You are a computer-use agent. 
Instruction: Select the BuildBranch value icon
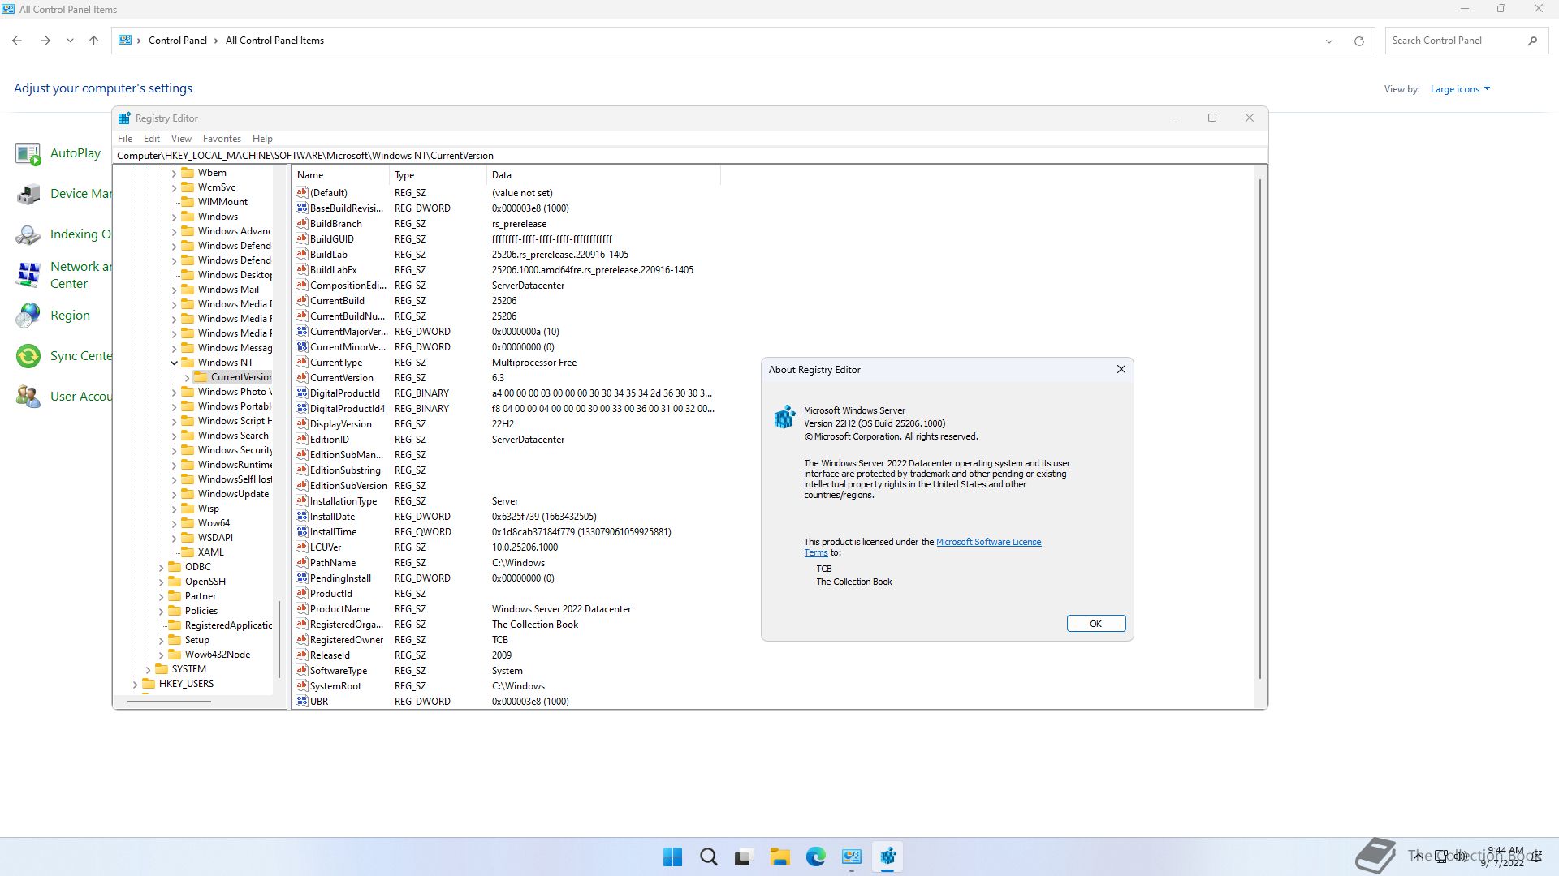[302, 224]
